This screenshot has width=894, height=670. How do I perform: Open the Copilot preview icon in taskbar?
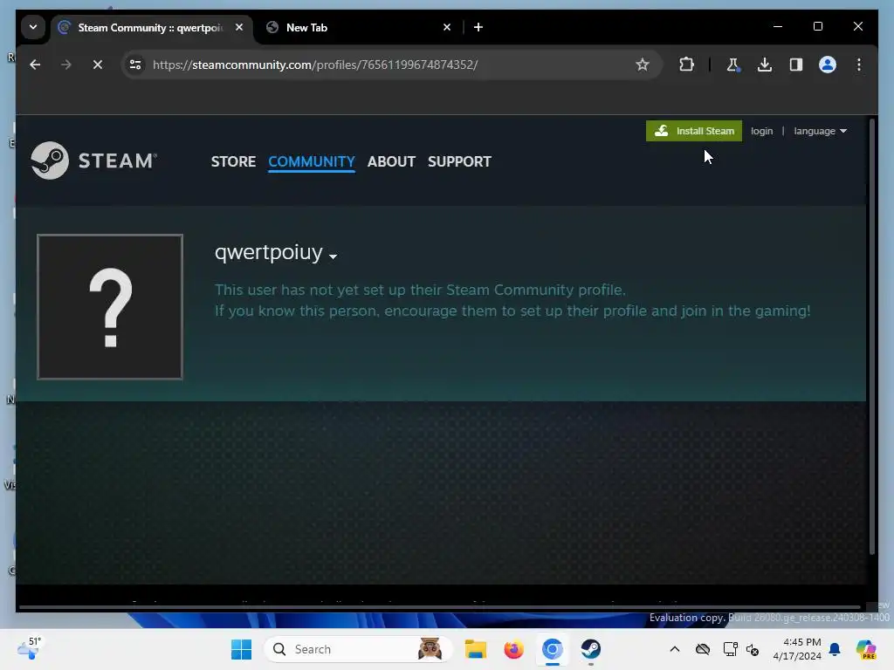click(866, 649)
